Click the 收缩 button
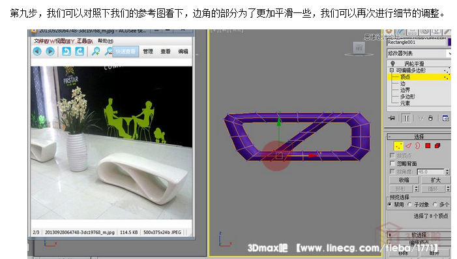 point(404,180)
